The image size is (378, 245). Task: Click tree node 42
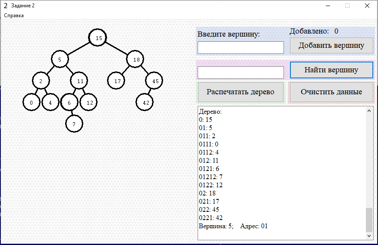[145, 102]
